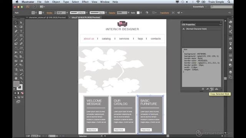Select the Line Segment tool

click(16, 36)
